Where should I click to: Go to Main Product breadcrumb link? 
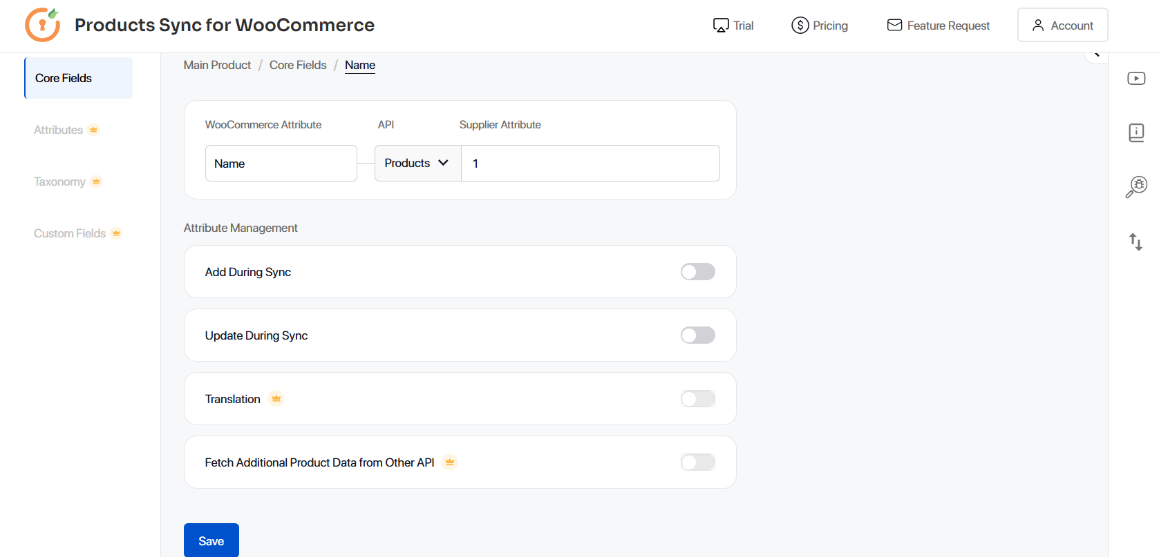coord(217,65)
